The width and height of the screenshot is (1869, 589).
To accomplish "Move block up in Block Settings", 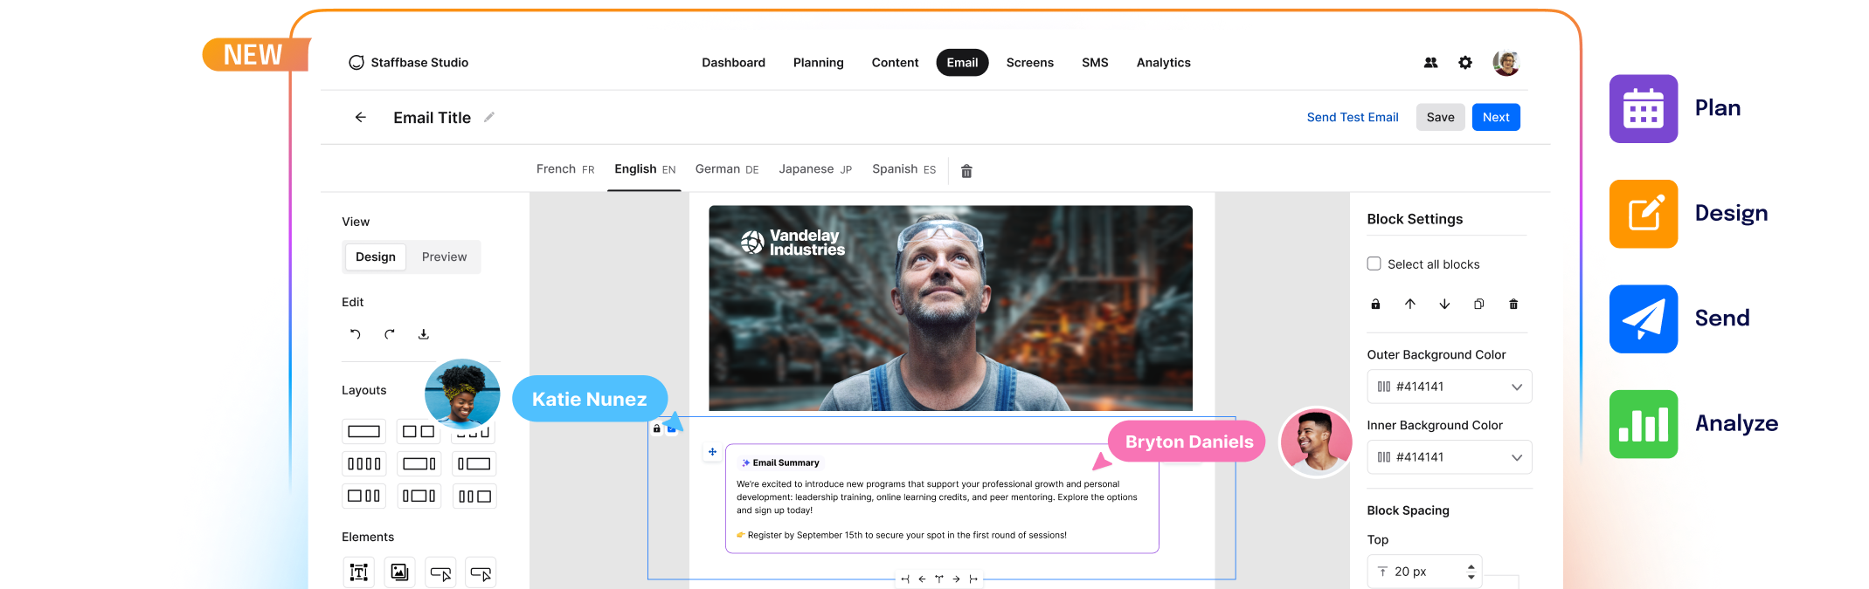I will click(1409, 305).
